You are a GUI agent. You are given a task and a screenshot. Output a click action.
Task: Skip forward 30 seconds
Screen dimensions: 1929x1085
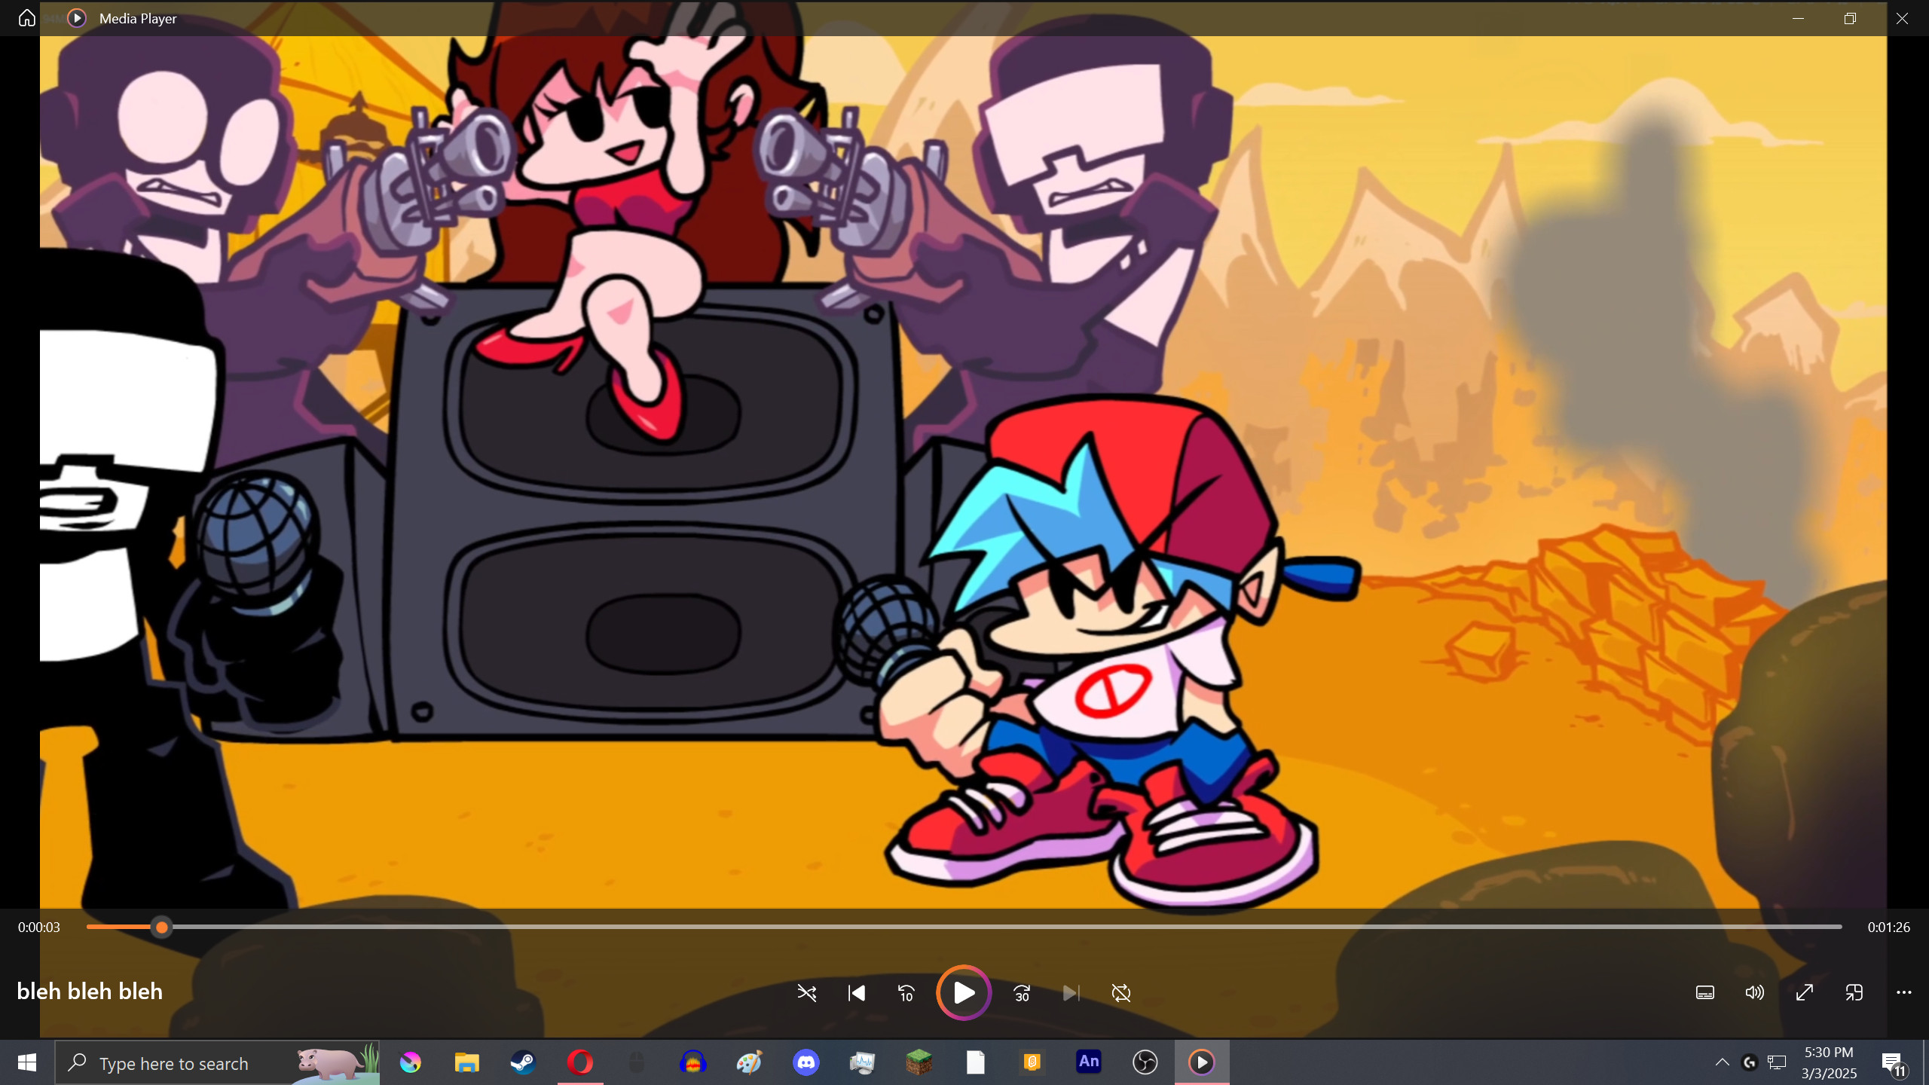click(1022, 993)
